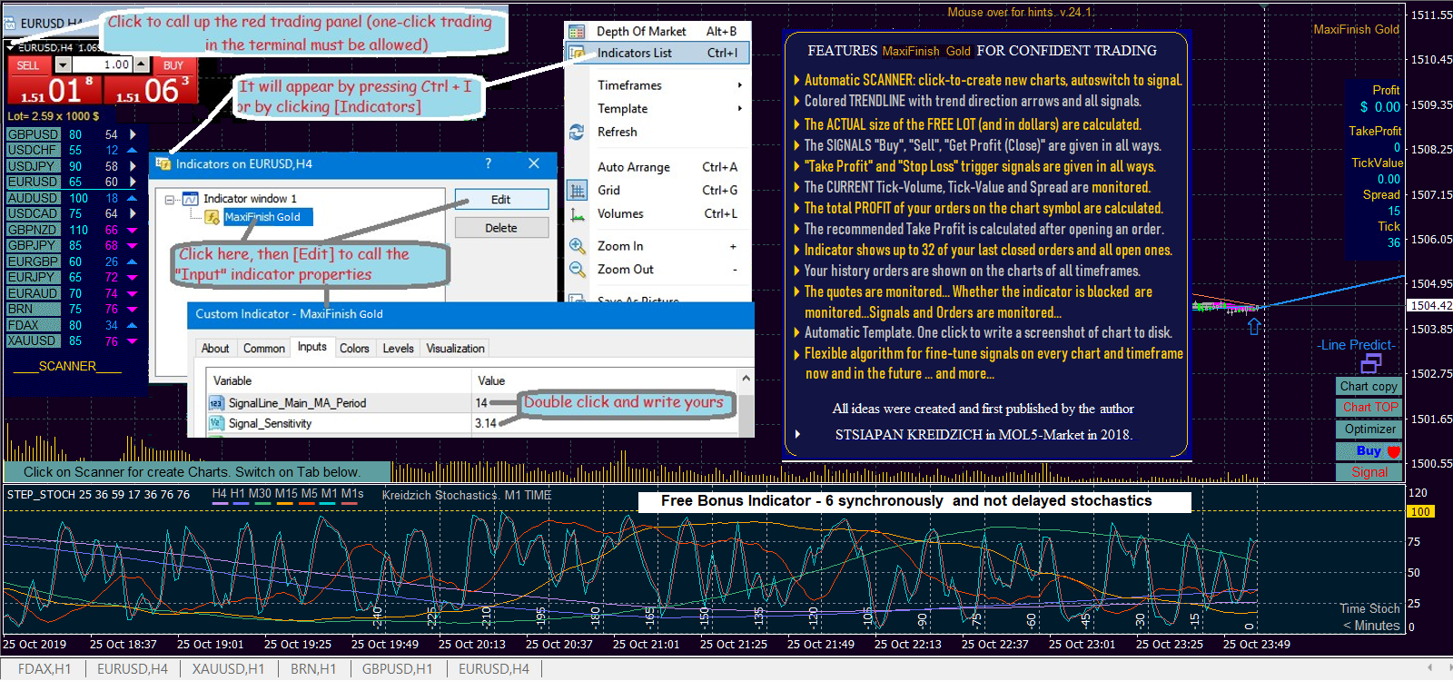Screen dimensions: 1453x681
Task: Click the magenta down arrow in GBPNZD row
Action: coord(133,230)
